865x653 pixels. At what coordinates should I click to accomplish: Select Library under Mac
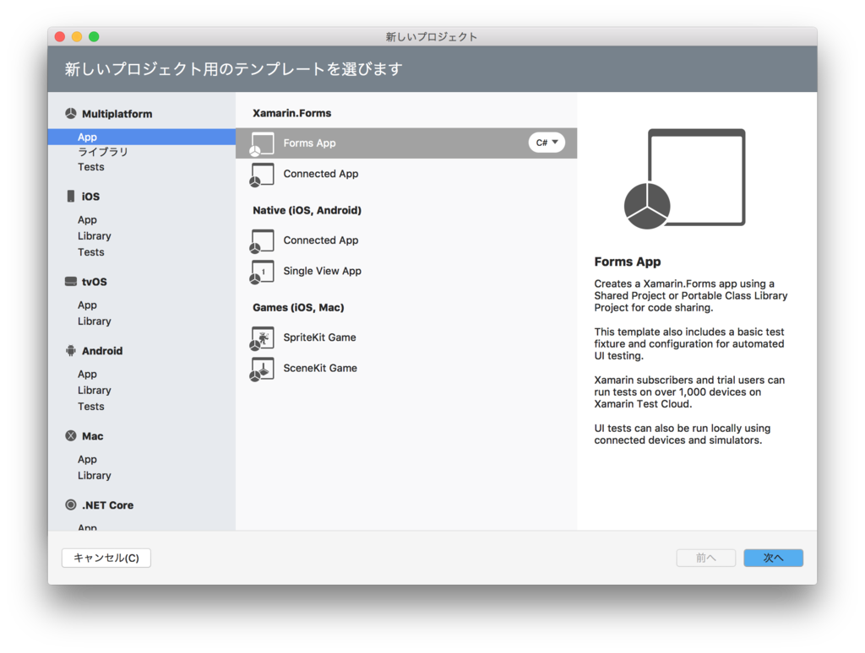(95, 475)
